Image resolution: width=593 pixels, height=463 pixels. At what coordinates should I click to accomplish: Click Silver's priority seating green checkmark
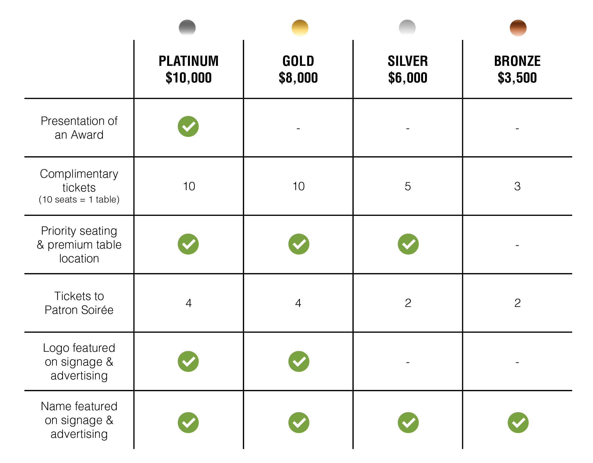pyautogui.click(x=408, y=244)
